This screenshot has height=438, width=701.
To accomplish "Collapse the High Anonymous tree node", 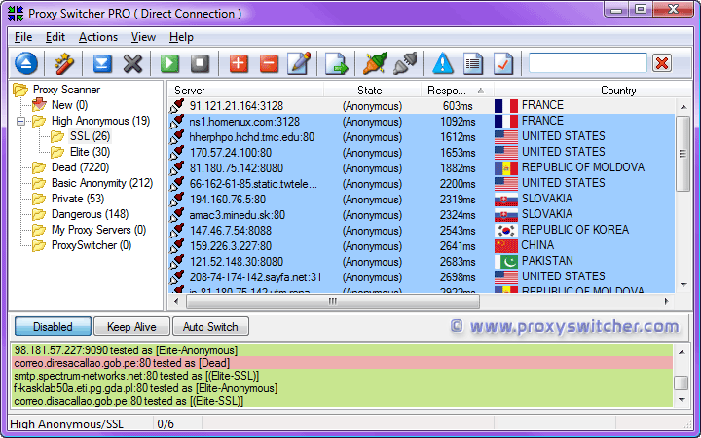I will pyautogui.click(x=22, y=122).
